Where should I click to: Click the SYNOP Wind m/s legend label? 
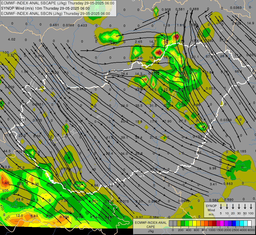[211, 210]
